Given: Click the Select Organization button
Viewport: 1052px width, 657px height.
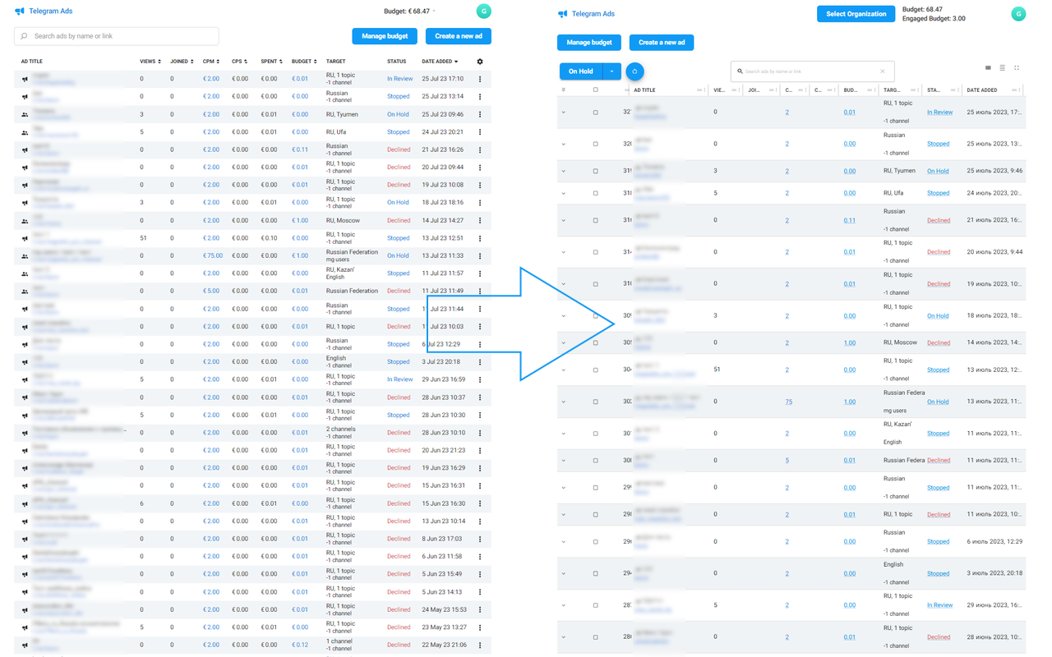Looking at the screenshot, I should coord(856,14).
